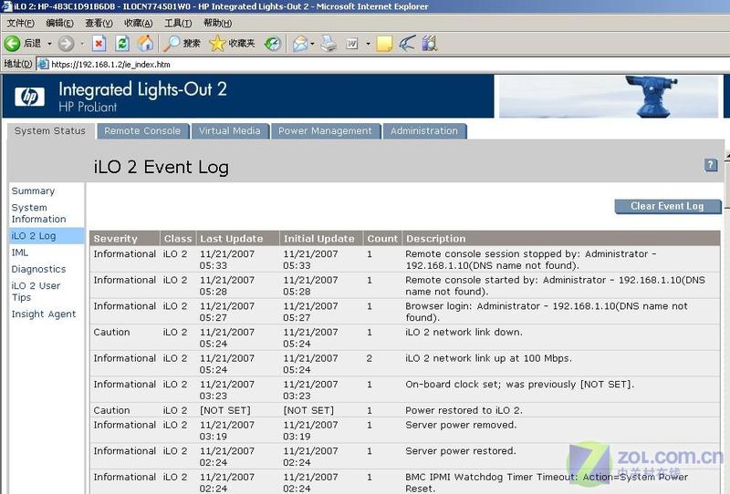The height and width of the screenshot is (494, 730).
Task: Click the Clear Event Log button
Action: click(x=667, y=206)
